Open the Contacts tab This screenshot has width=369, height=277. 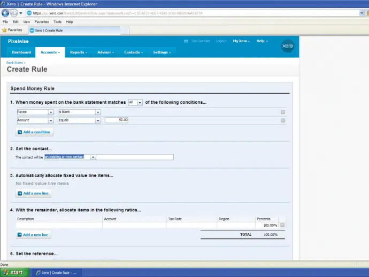[x=133, y=52]
